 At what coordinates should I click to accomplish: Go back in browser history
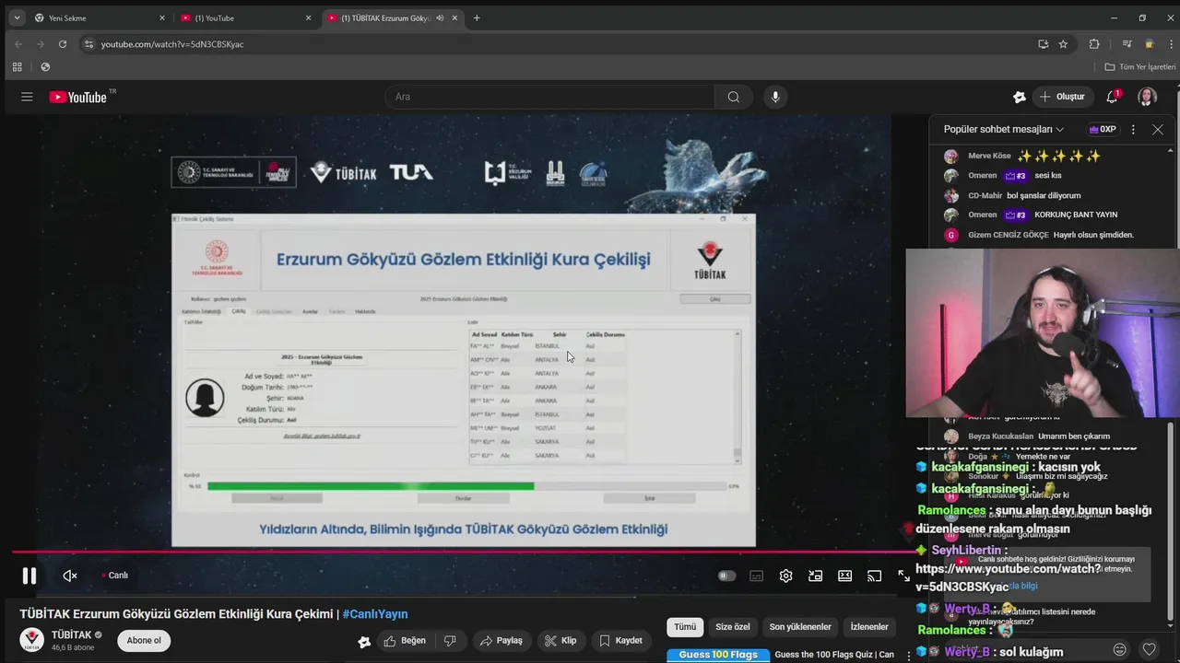tap(18, 43)
